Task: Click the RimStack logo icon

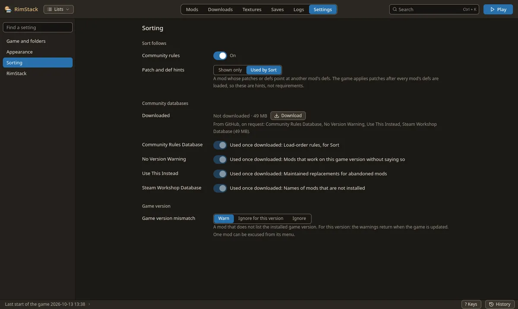Action: (x=8, y=9)
